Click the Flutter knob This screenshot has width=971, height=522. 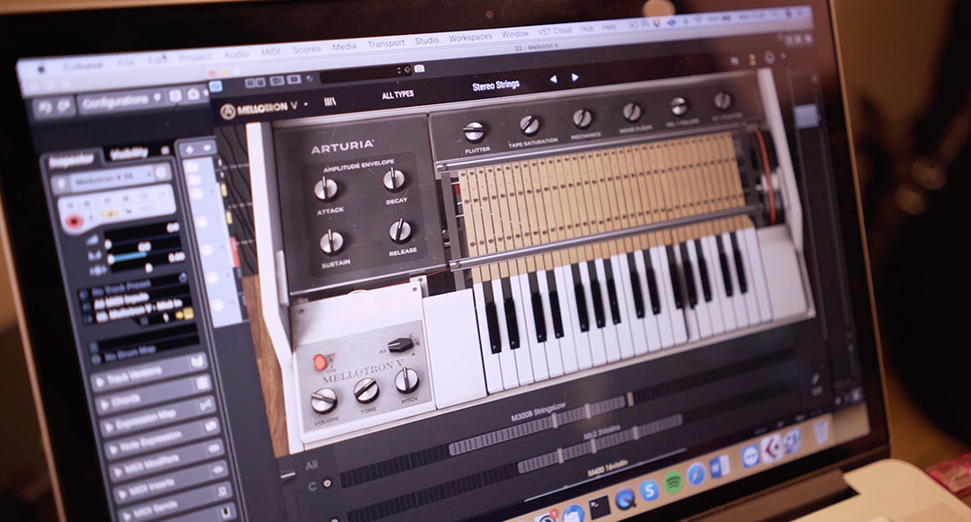(474, 132)
